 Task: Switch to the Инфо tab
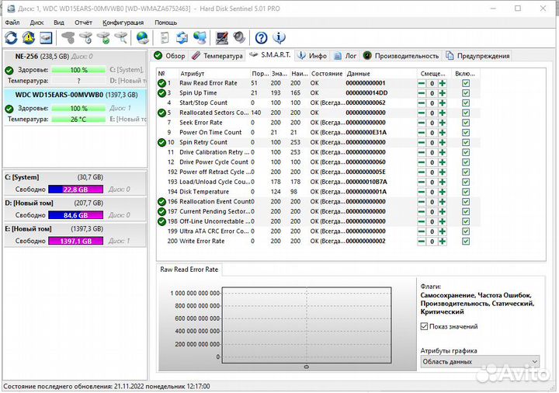coord(312,56)
